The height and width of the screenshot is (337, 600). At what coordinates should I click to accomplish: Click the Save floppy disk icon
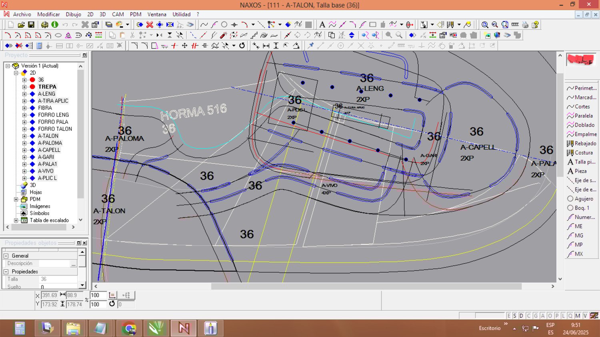point(31,25)
